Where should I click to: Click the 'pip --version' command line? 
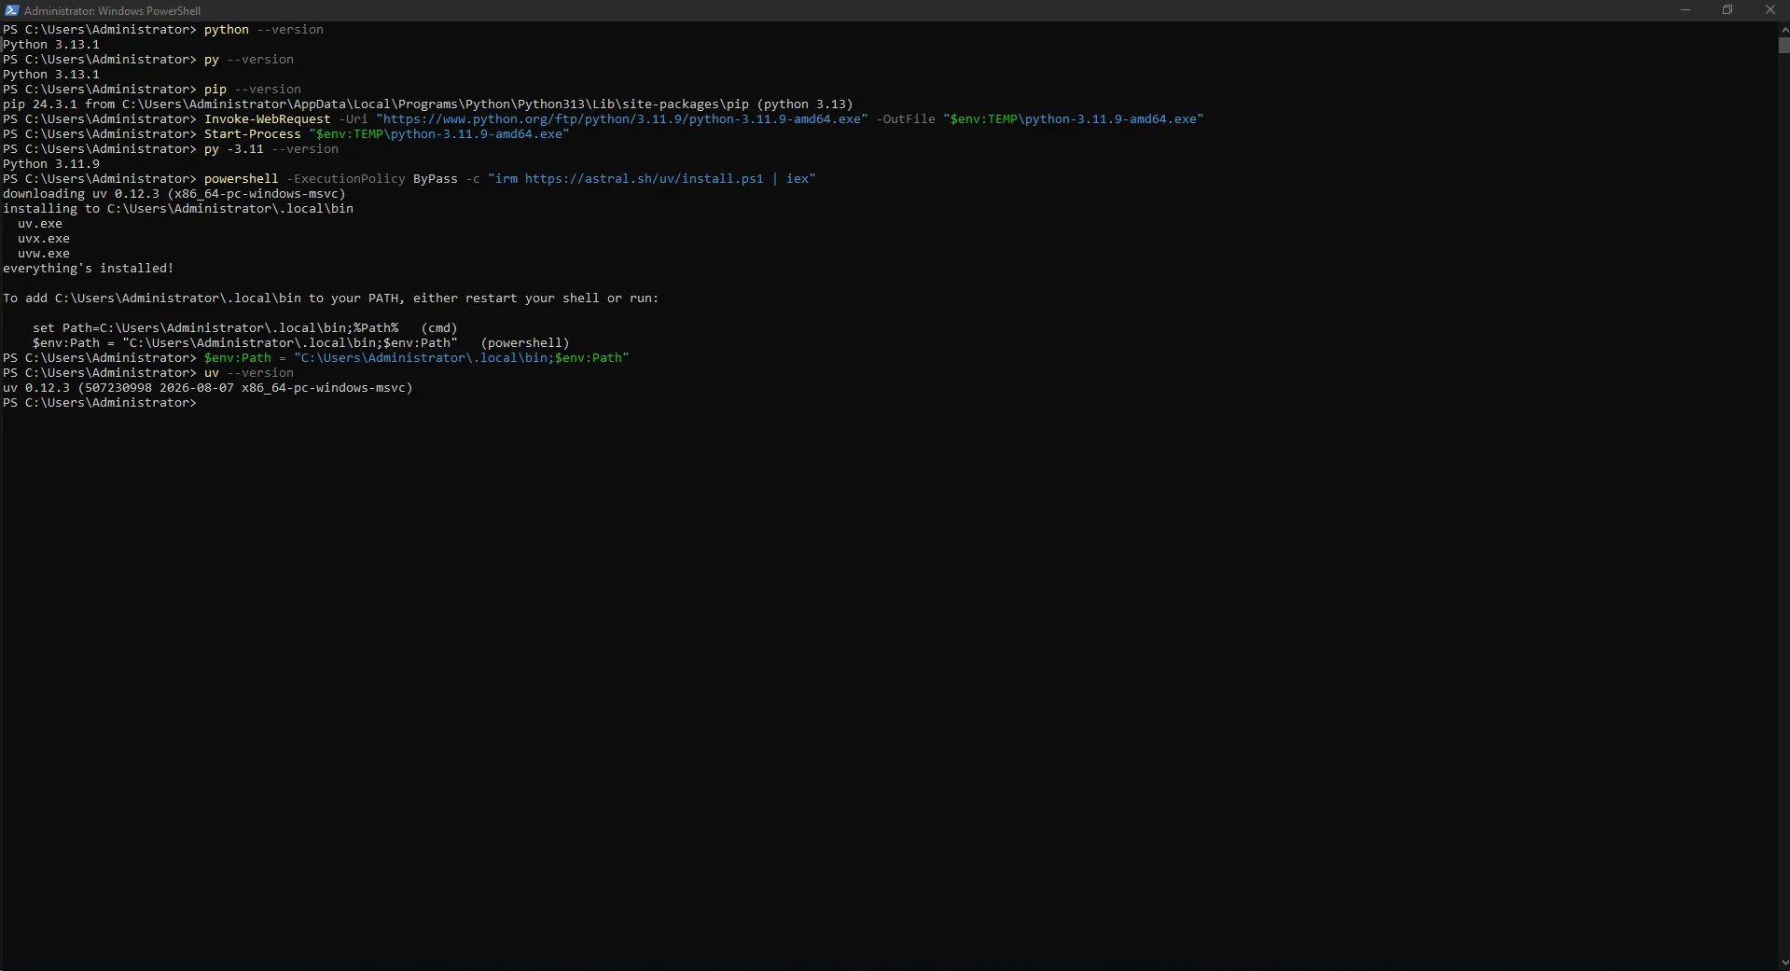pos(152,90)
